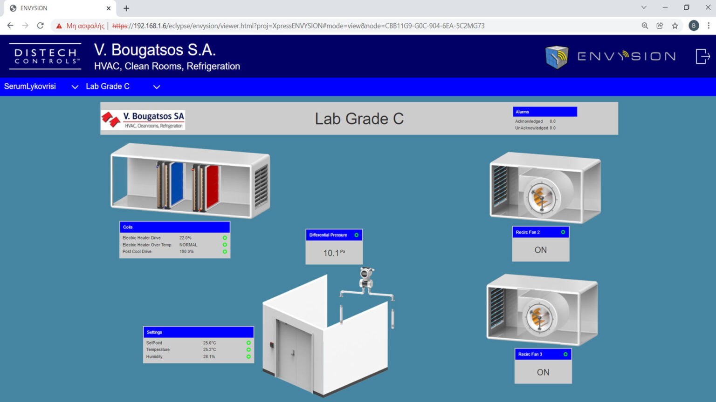Click the Acknowledged alarms count

[x=552, y=121]
